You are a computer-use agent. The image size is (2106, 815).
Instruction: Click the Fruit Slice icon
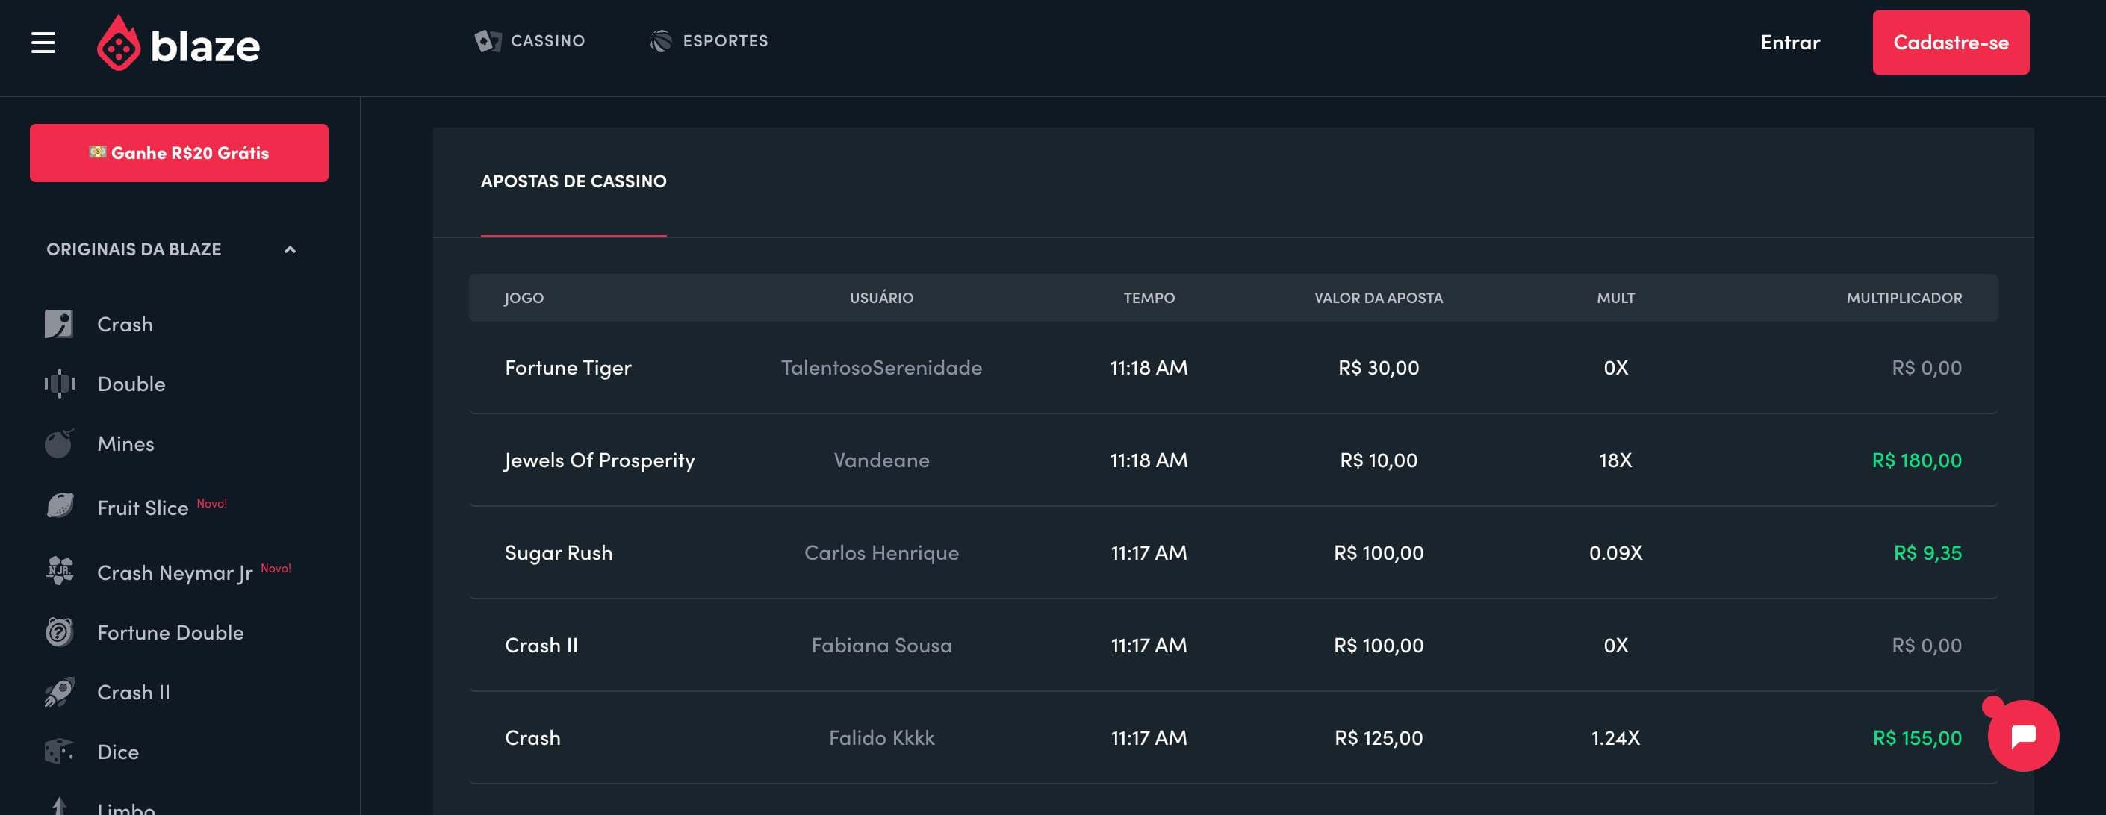(59, 507)
